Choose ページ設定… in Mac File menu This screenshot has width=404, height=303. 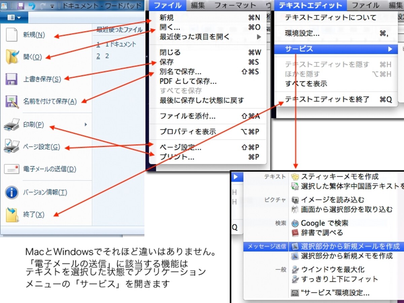click(x=208, y=147)
